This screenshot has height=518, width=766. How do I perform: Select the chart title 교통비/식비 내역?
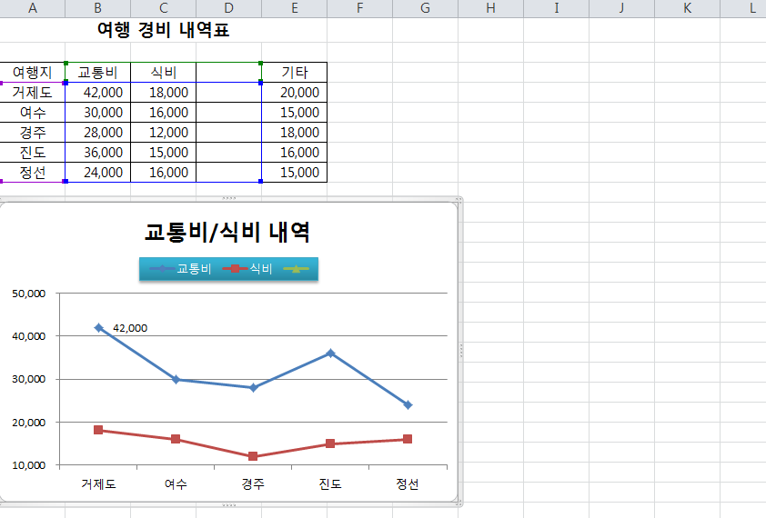[227, 232]
